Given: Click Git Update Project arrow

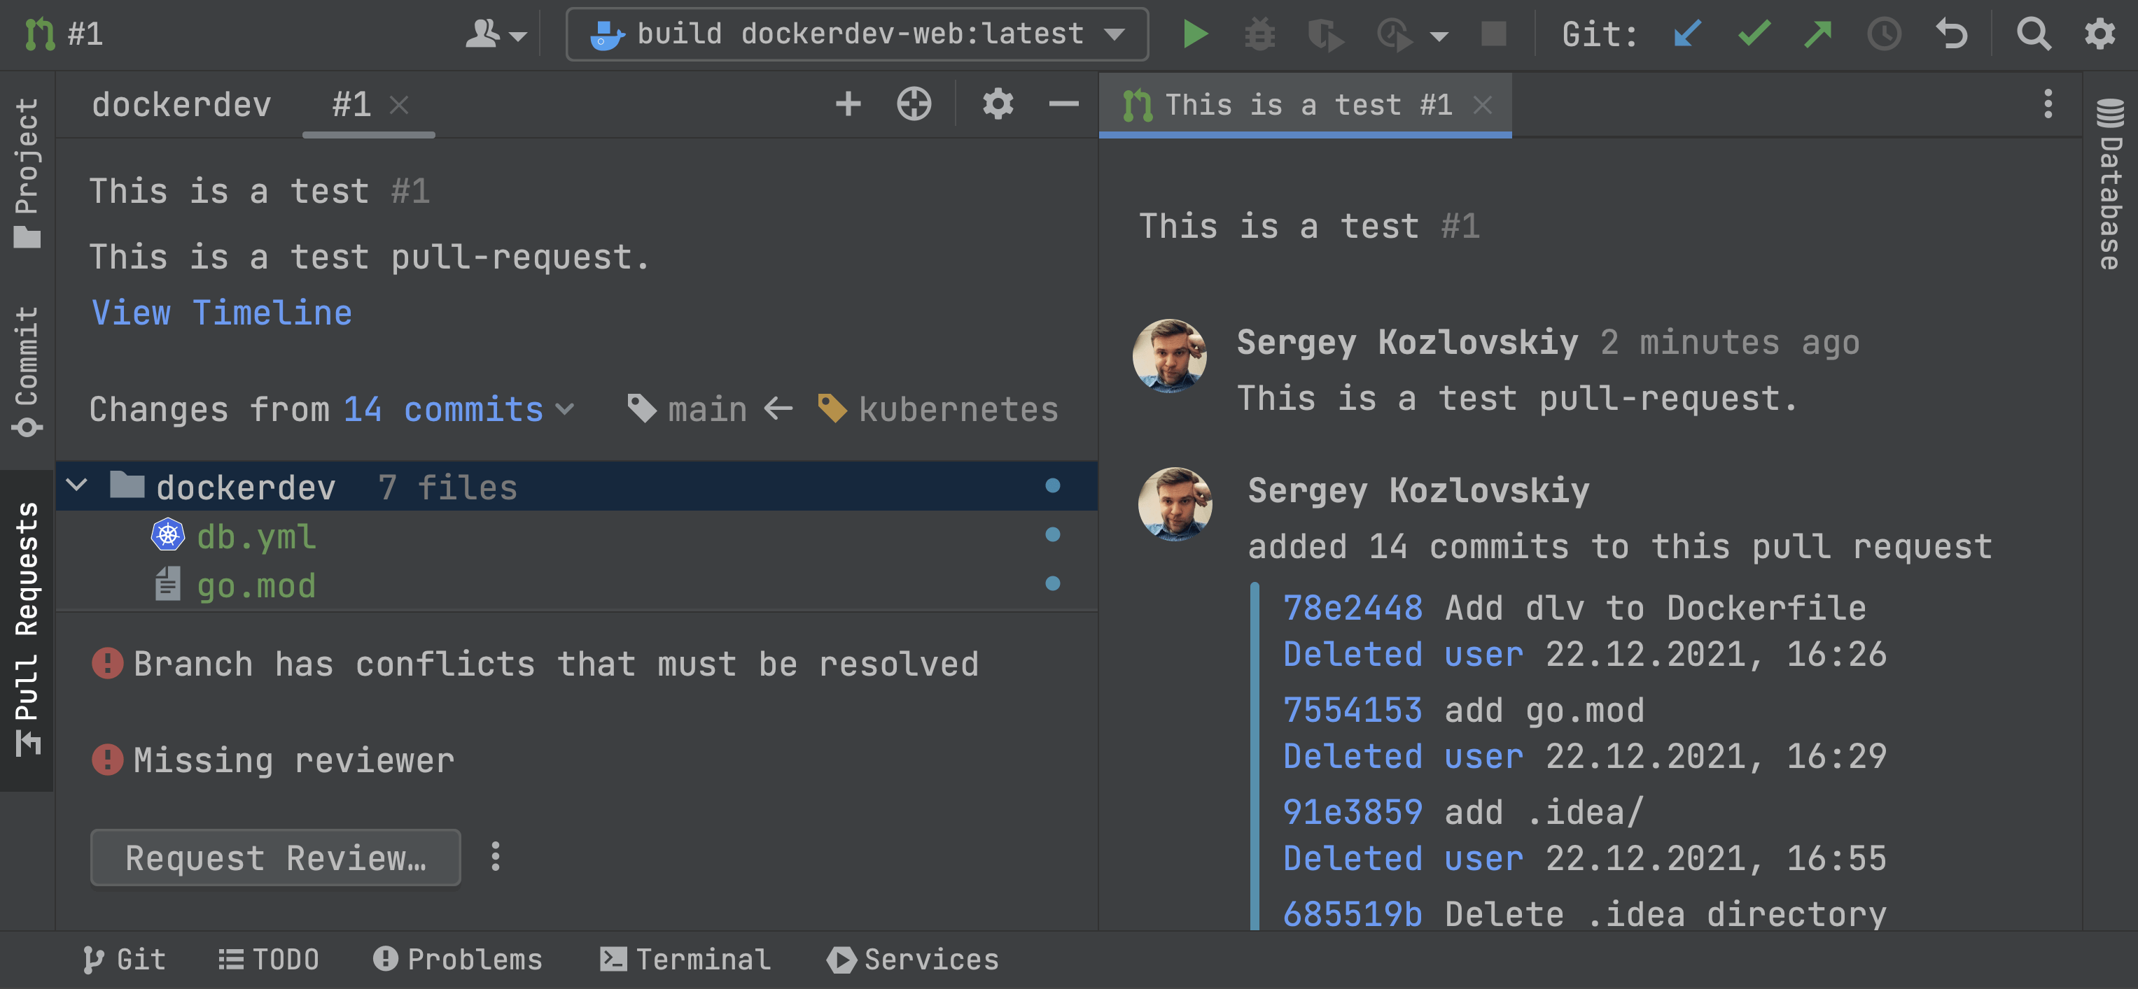Looking at the screenshot, I should (x=1687, y=34).
